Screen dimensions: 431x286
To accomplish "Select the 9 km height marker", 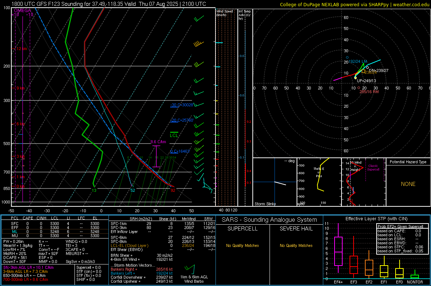I will coord(20,88).
